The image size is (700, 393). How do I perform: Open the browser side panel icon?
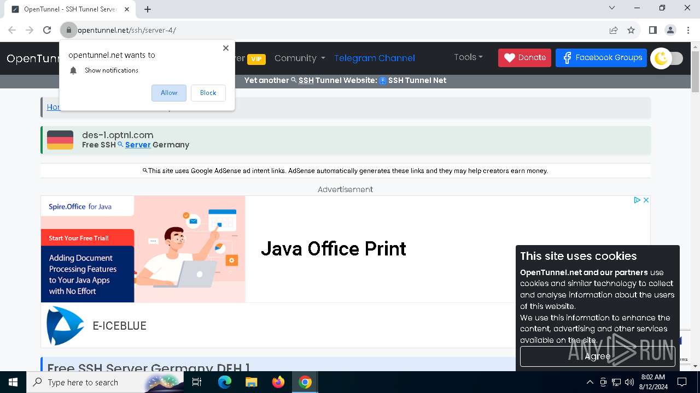coord(652,30)
